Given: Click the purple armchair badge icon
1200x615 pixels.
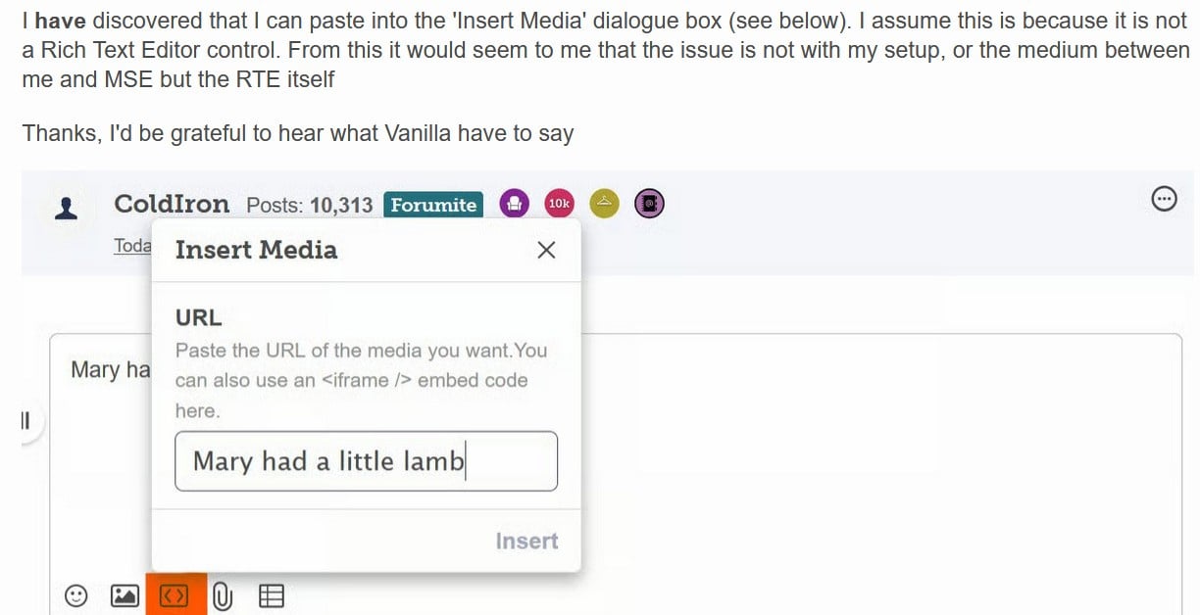Looking at the screenshot, I should click(x=514, y=204).
